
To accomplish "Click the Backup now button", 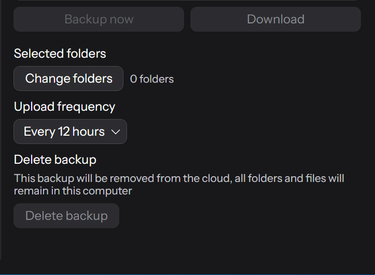I will click(99, 20).
